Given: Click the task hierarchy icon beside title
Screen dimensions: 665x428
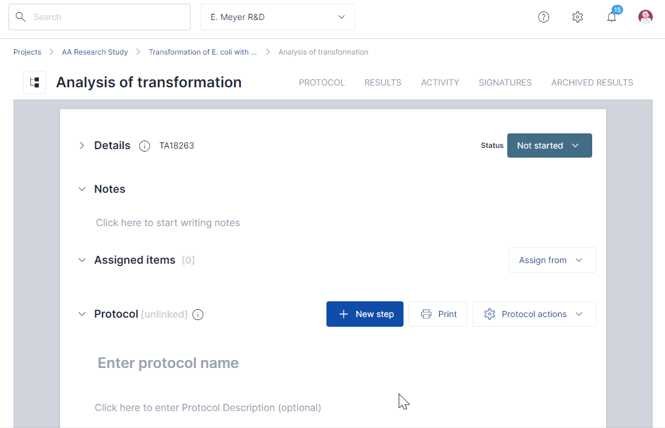Looking at the screenshot, I should point(35,82).
